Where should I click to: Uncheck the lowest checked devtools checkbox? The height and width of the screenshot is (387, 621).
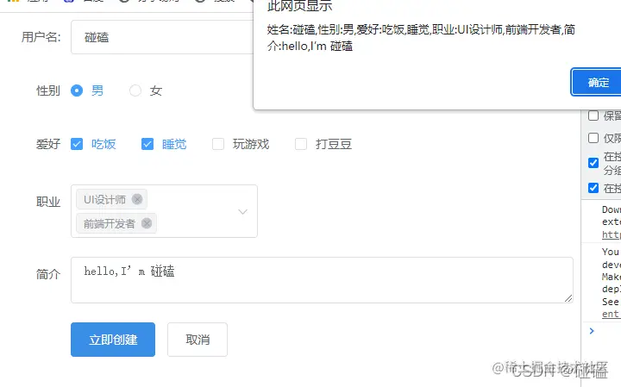593,188
